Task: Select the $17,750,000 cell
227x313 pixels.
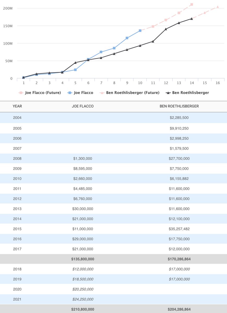Action: tap(179, 239)
